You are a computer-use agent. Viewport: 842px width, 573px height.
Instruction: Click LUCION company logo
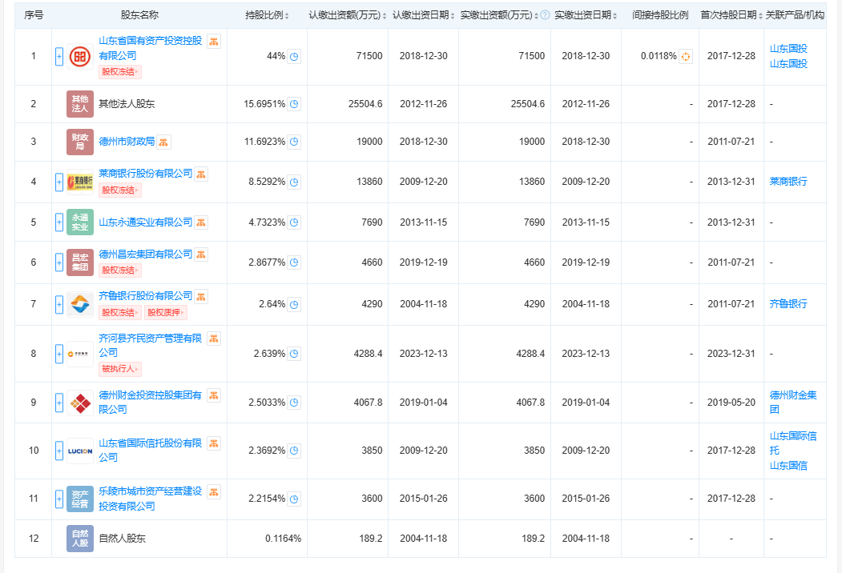(80, 451)
